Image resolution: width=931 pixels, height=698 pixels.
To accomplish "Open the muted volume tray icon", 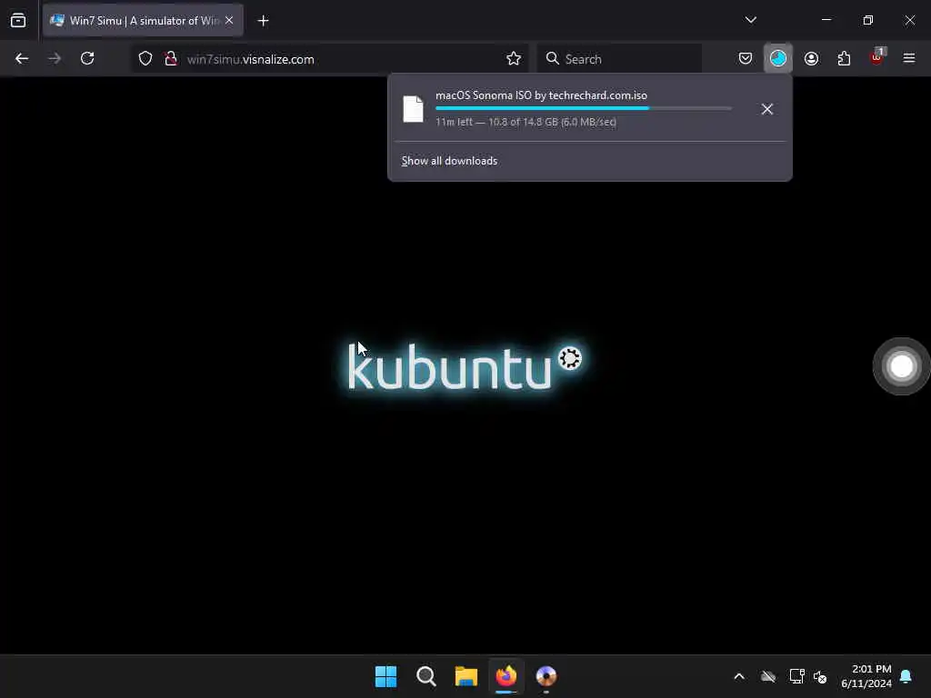I will [820, 676].
